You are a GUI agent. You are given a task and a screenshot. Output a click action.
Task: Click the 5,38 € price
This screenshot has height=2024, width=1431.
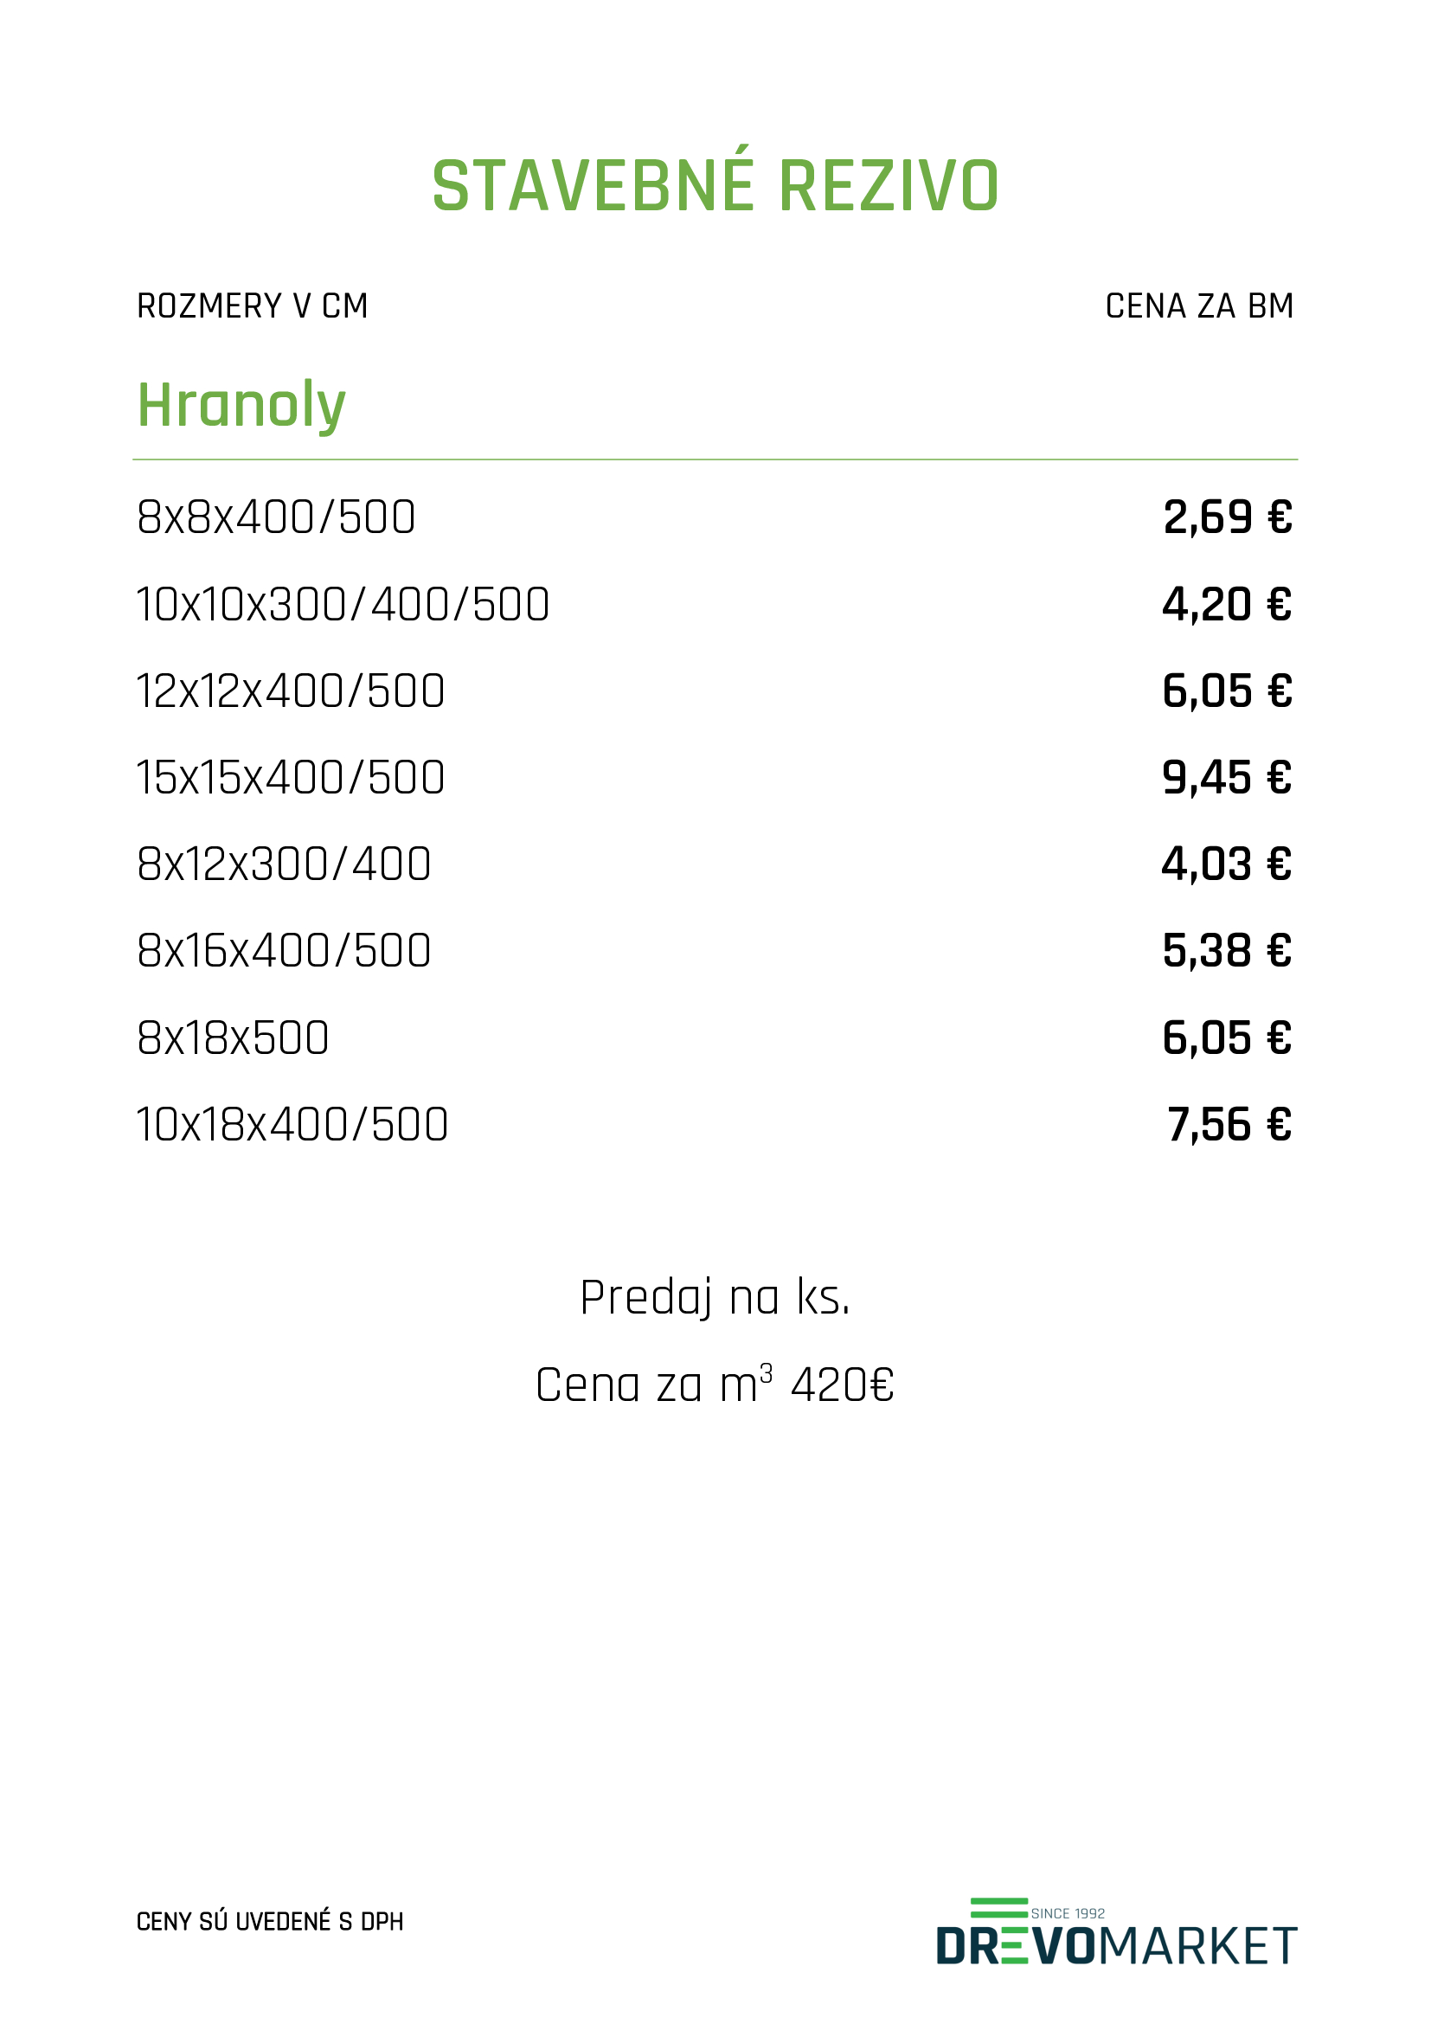(1227, 951)
